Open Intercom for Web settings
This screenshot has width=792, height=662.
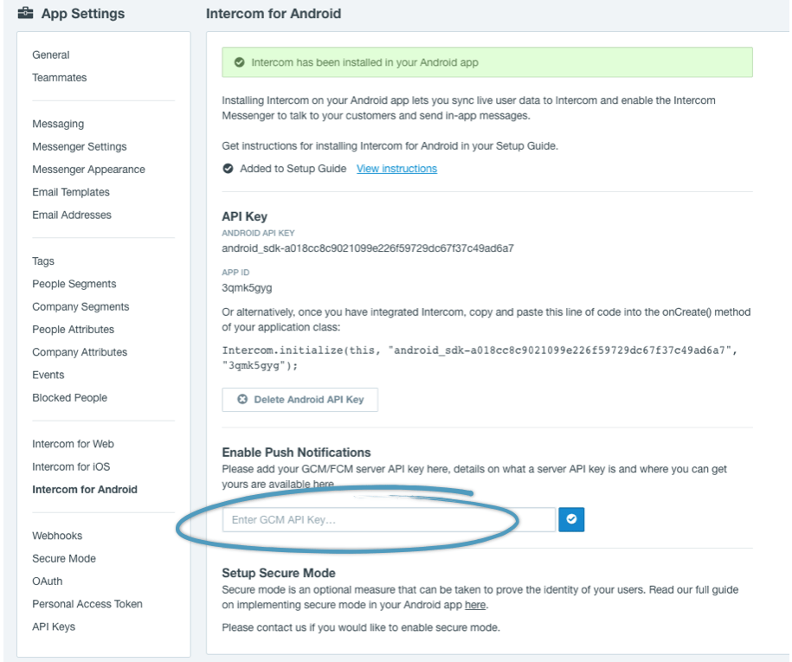[74, 444]
